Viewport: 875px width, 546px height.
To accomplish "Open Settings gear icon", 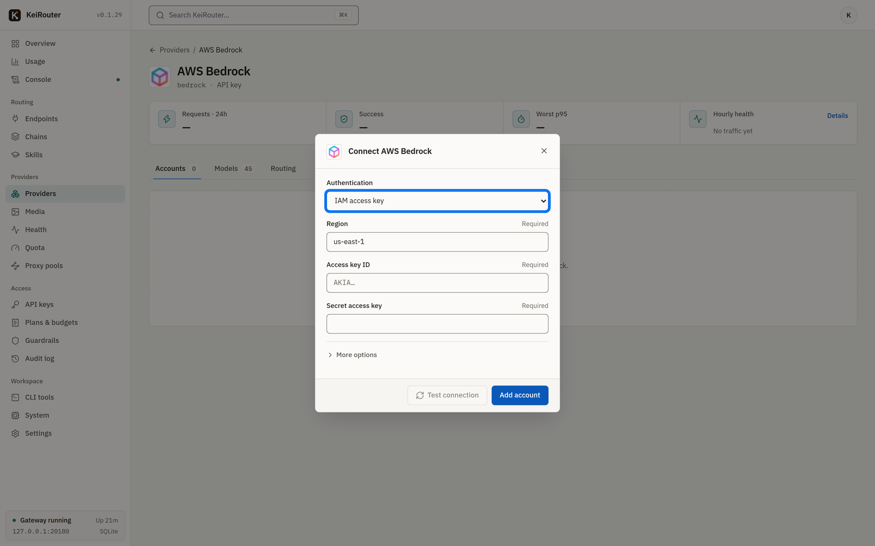I will coord(15,434).
